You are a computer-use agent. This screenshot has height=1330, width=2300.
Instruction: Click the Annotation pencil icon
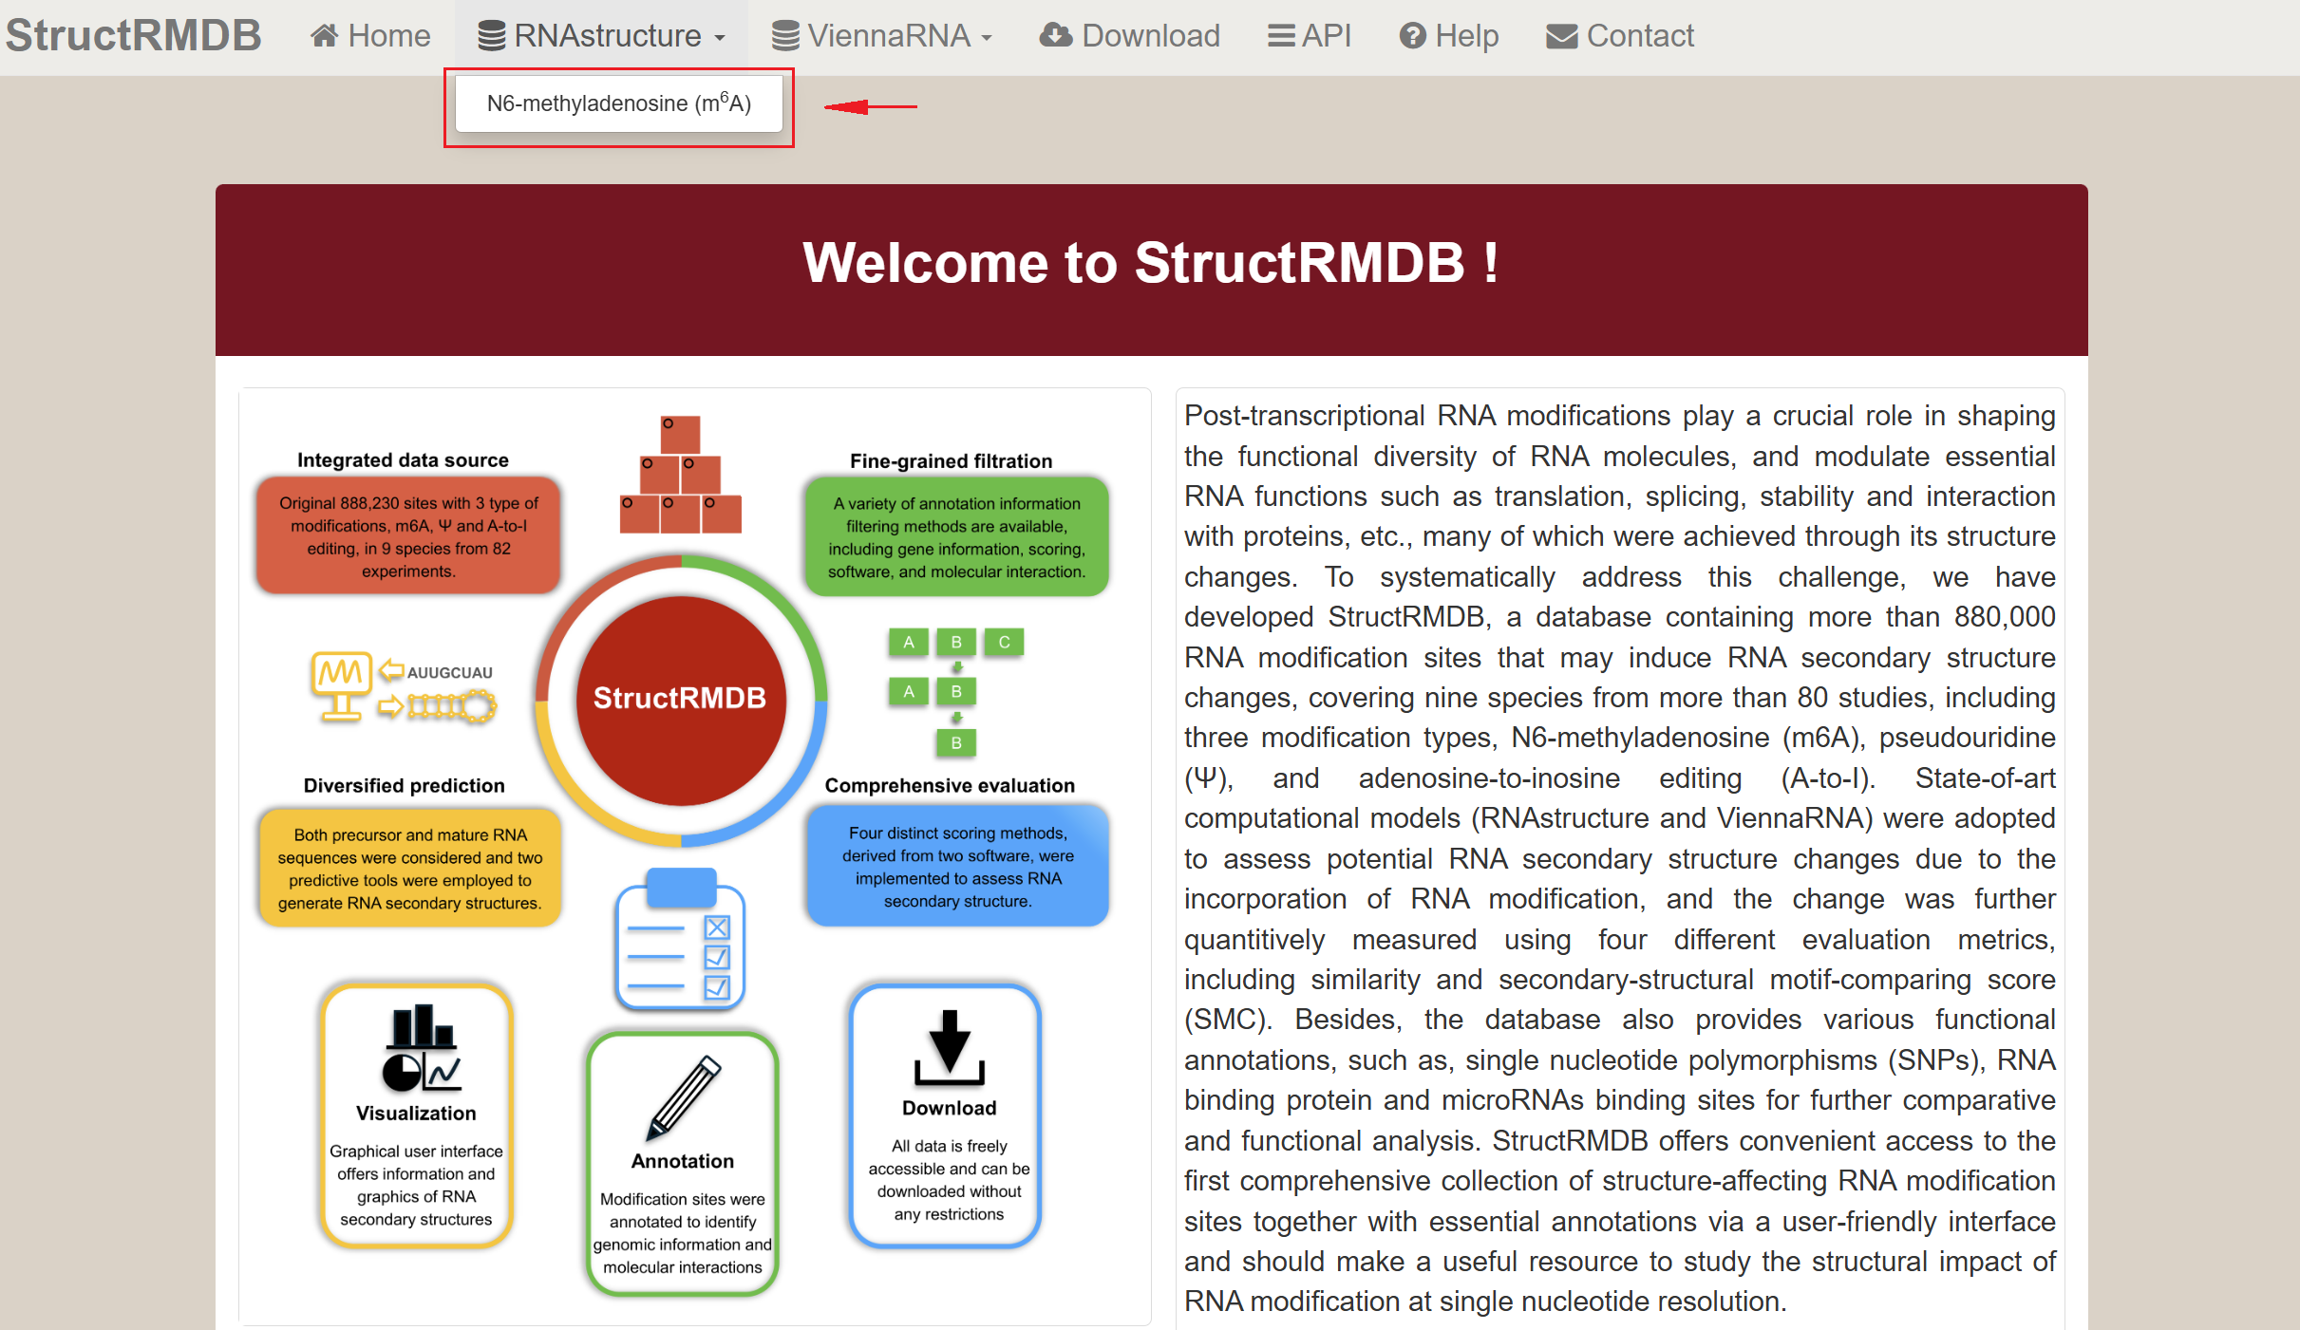pos(683,1096)
